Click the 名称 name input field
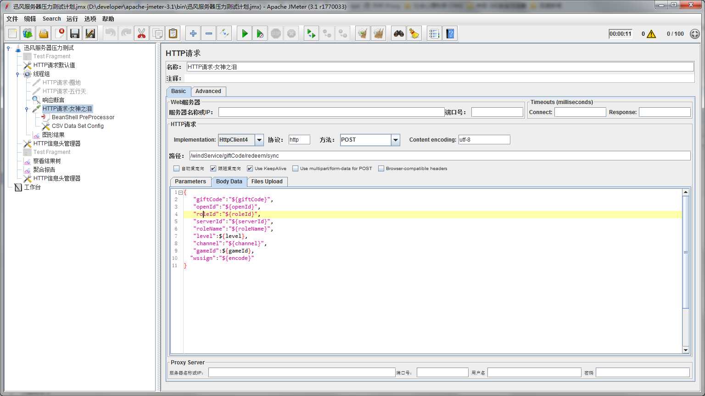This screenshot has width=705, height=396. [440, 67]
